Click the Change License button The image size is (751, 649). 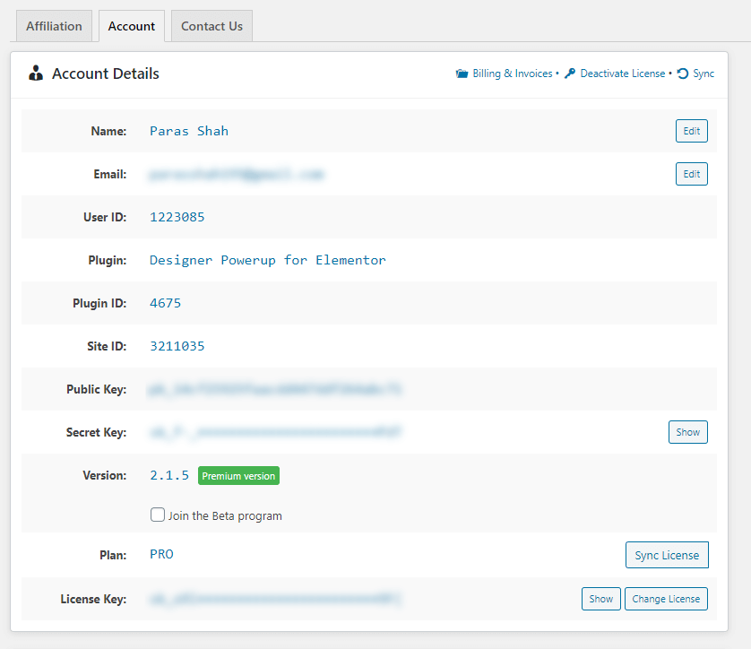[666, 599]
